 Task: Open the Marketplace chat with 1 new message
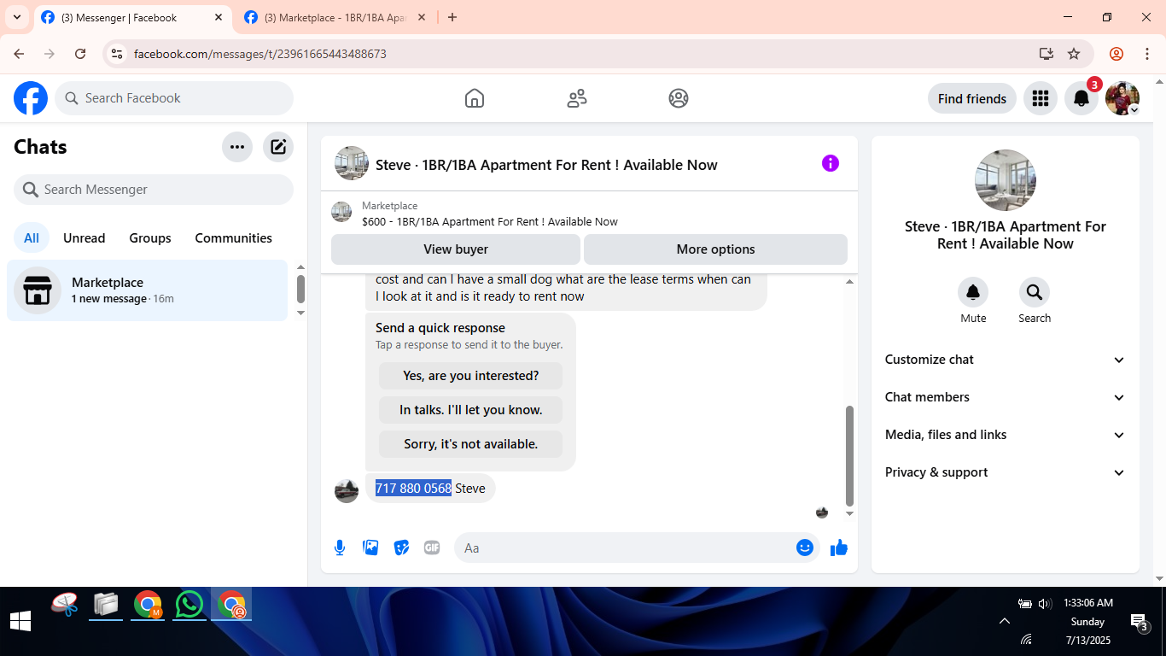(x=148, y=290)
